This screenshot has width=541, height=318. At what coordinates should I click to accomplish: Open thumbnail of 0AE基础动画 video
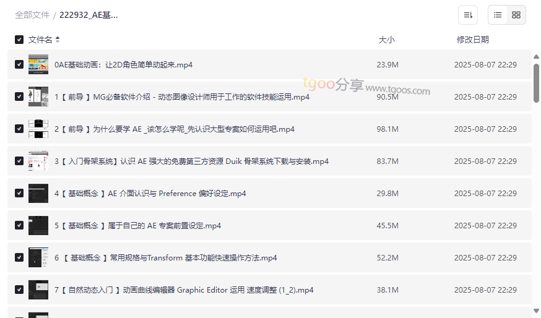click(x=38, y=64)
